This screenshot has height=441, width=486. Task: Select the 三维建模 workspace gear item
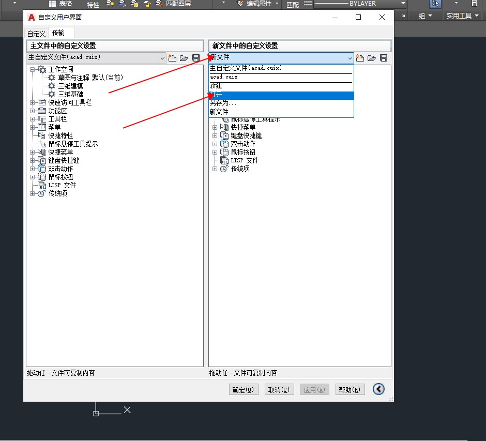(x=70, y=86)
